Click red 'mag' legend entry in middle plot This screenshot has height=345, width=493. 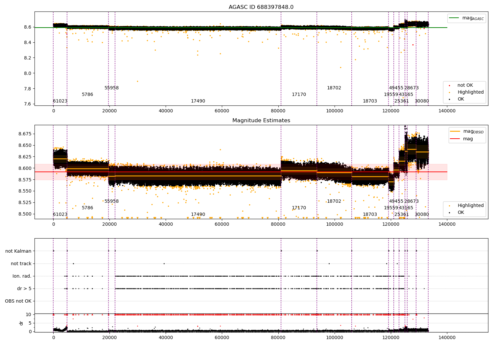[x=461, y=139]
